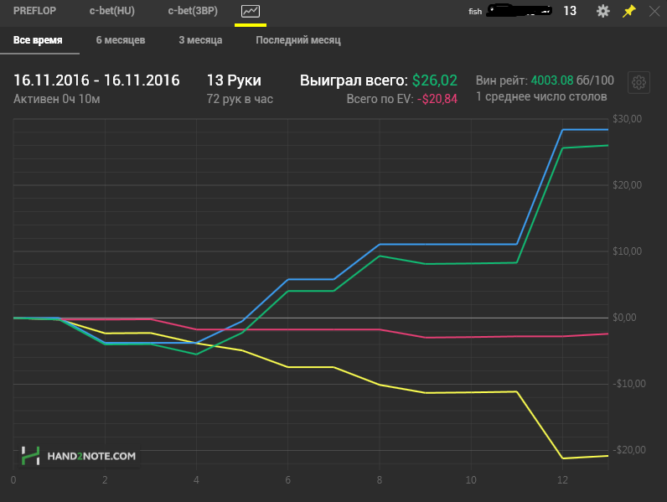Click the blue line peak on chart
Viewport: 667px width, 502px height.
pos(563,129)
